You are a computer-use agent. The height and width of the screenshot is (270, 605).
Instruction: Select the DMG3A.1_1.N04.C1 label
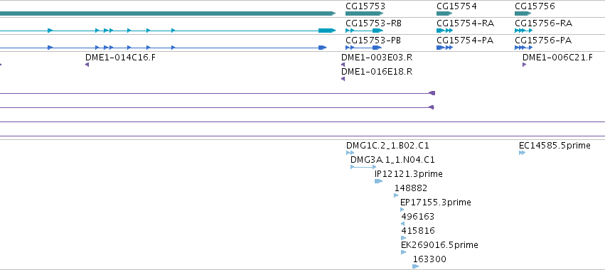[x=392, y=160]
